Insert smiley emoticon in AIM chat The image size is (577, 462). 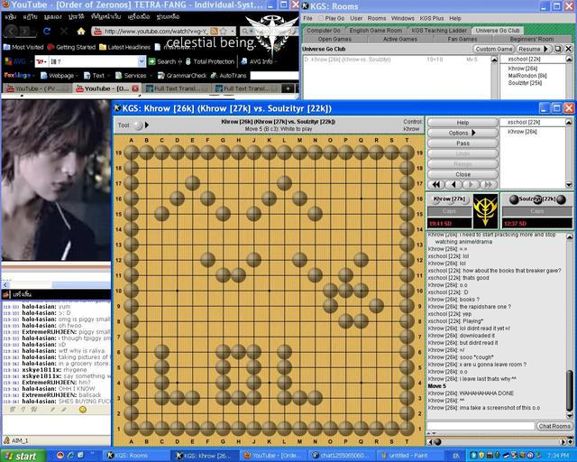82,410
